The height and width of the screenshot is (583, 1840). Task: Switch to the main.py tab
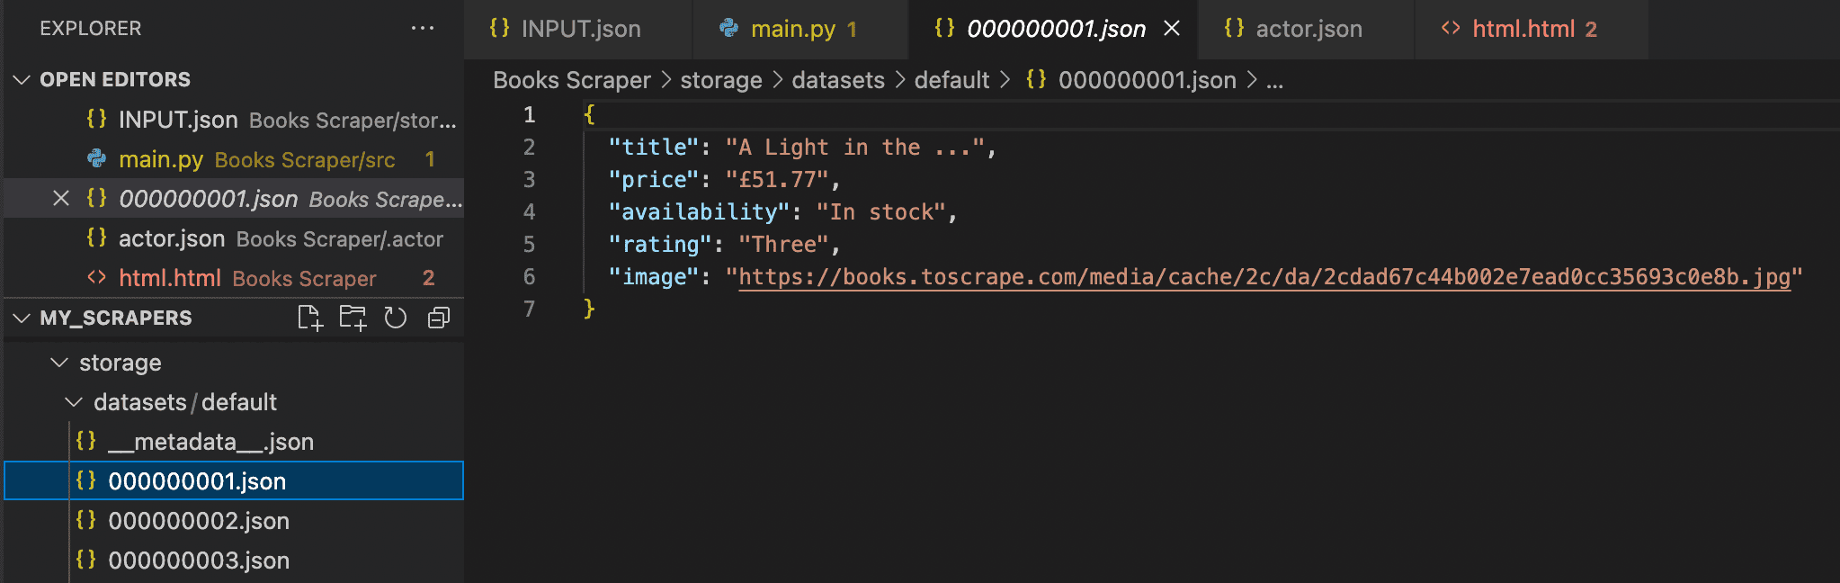[799, 28]
